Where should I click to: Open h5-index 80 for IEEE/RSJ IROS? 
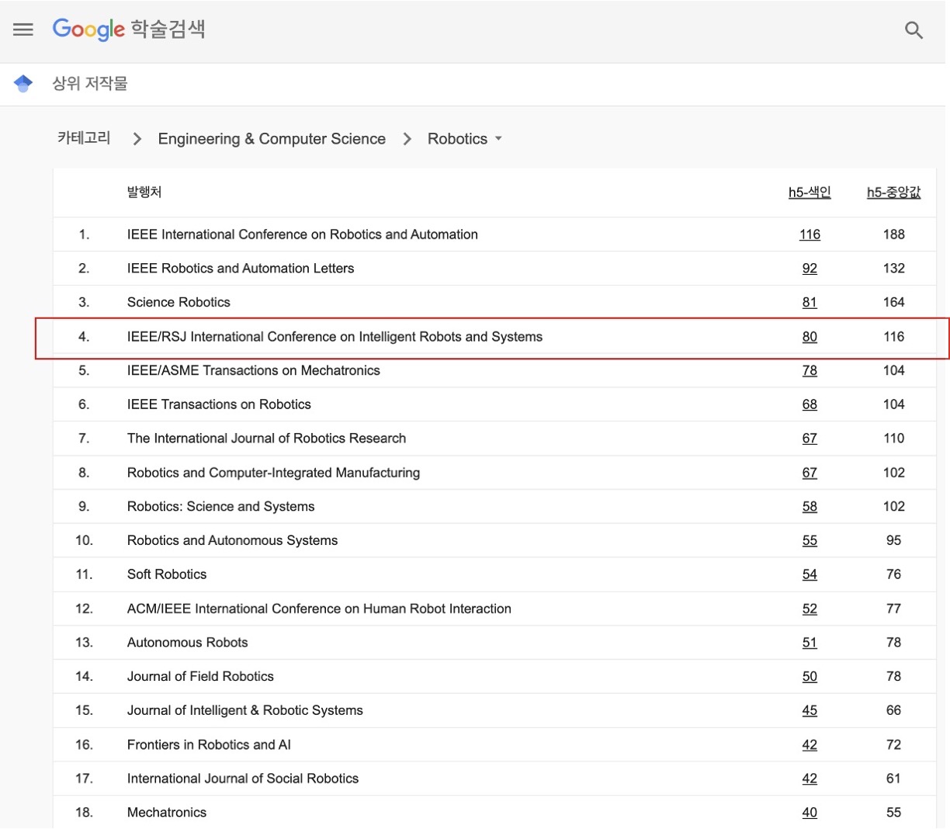(810, 336)
